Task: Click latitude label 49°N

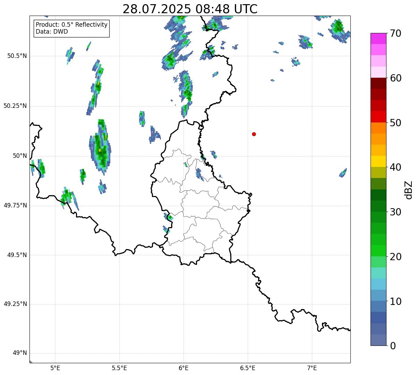Action: click(x=19, y=353)
